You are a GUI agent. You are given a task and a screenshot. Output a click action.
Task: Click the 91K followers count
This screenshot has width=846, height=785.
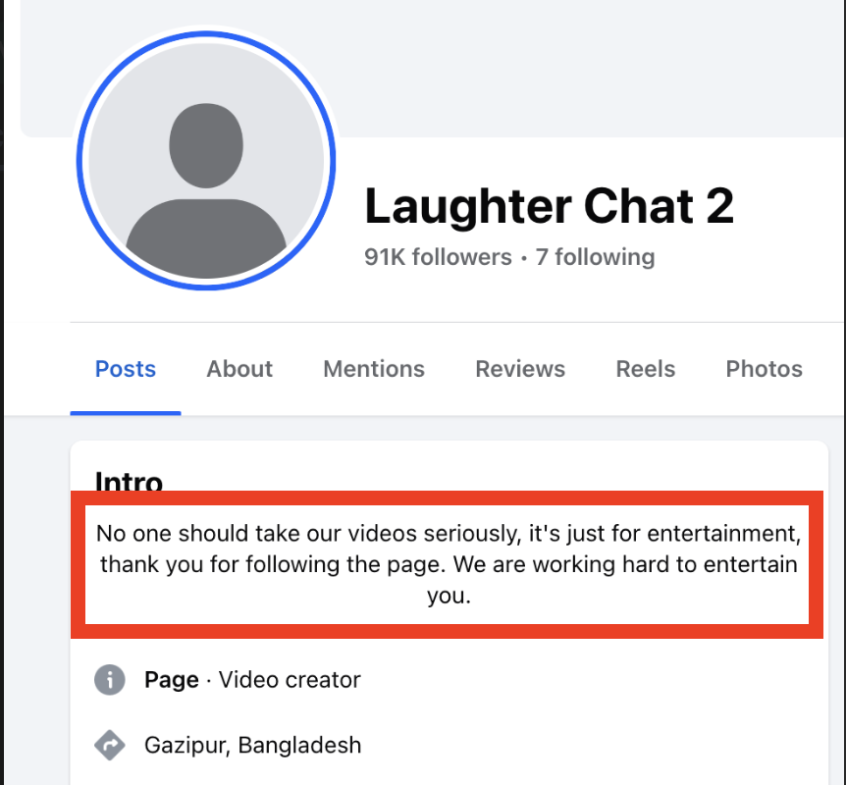coord(438,257)
